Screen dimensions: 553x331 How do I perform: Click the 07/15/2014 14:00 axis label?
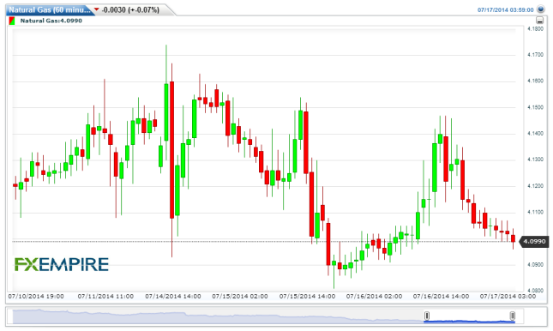307,296
